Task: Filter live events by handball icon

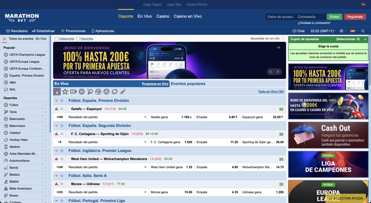Action: click(98, 92)
